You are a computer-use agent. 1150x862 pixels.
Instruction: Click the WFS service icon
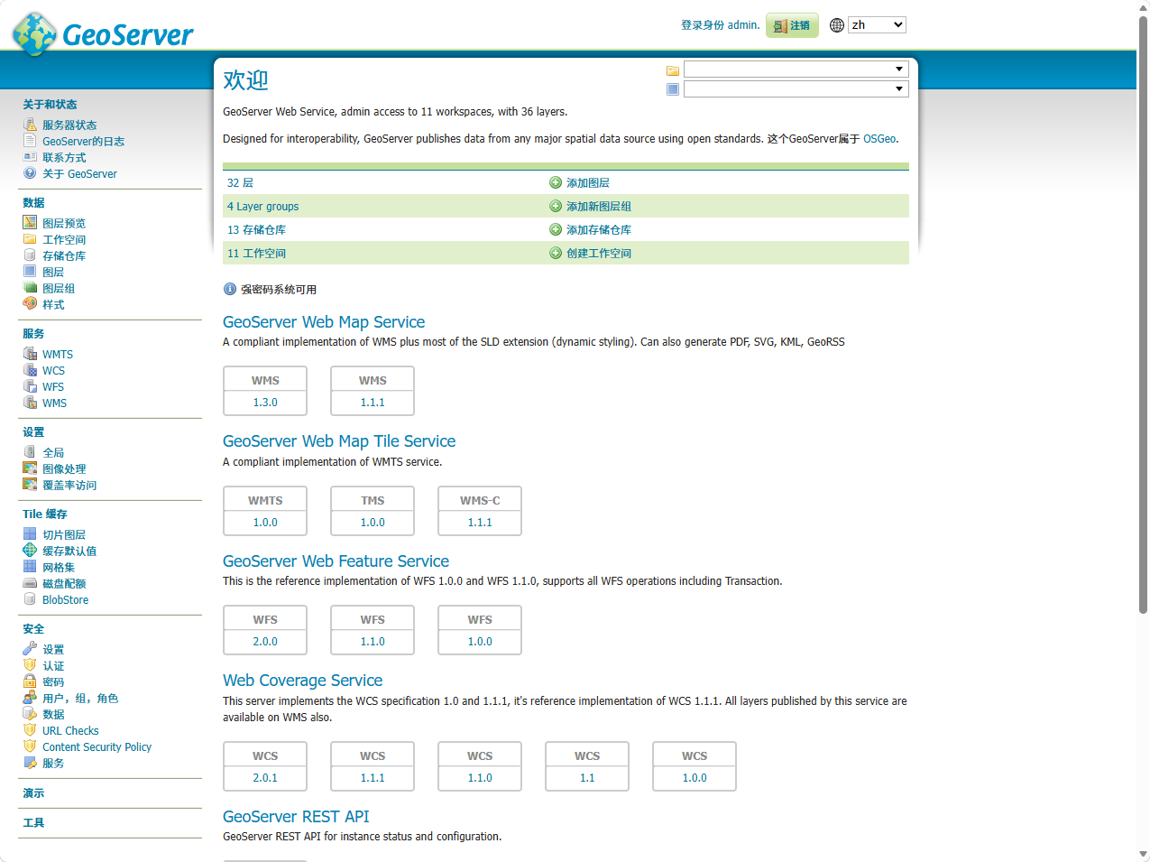[x=30, y=386]
